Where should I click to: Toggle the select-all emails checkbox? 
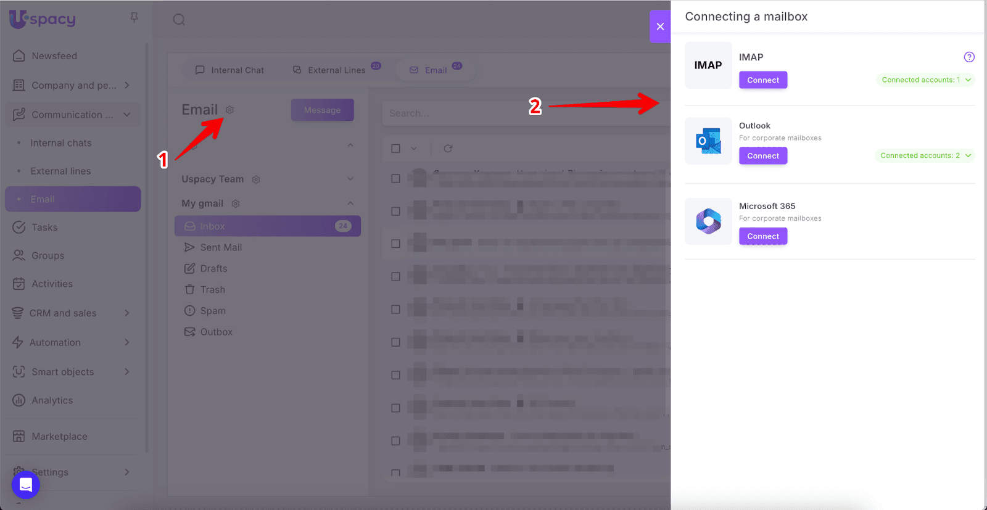click(x=396, y=149)
